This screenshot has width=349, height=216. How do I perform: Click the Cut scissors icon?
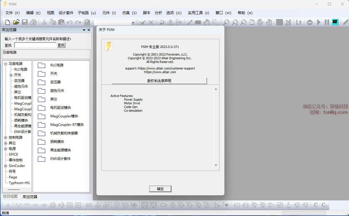click(44, 22)
